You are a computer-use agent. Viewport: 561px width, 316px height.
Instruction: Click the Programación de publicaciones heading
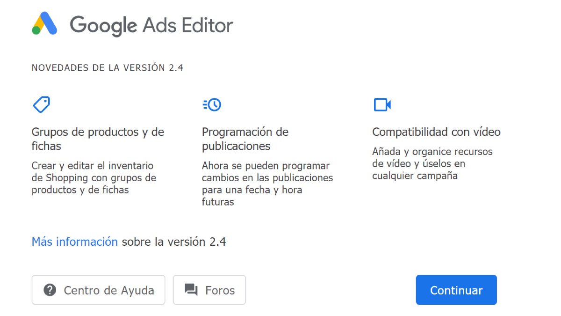coord(245,138)
